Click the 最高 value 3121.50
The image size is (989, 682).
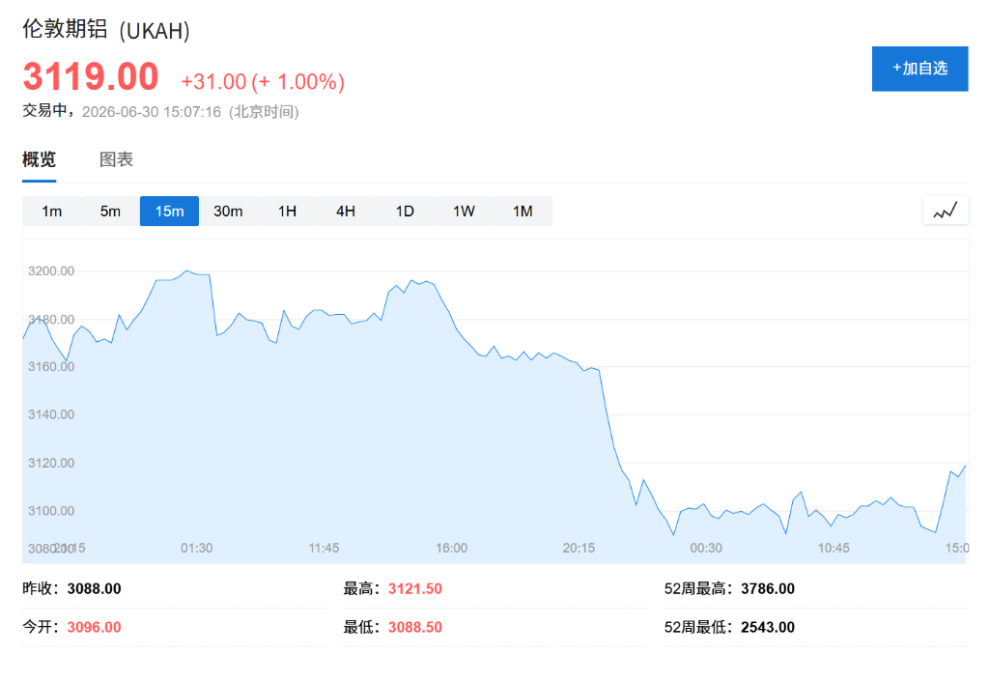pyautogui.click(x=415, y=588)
